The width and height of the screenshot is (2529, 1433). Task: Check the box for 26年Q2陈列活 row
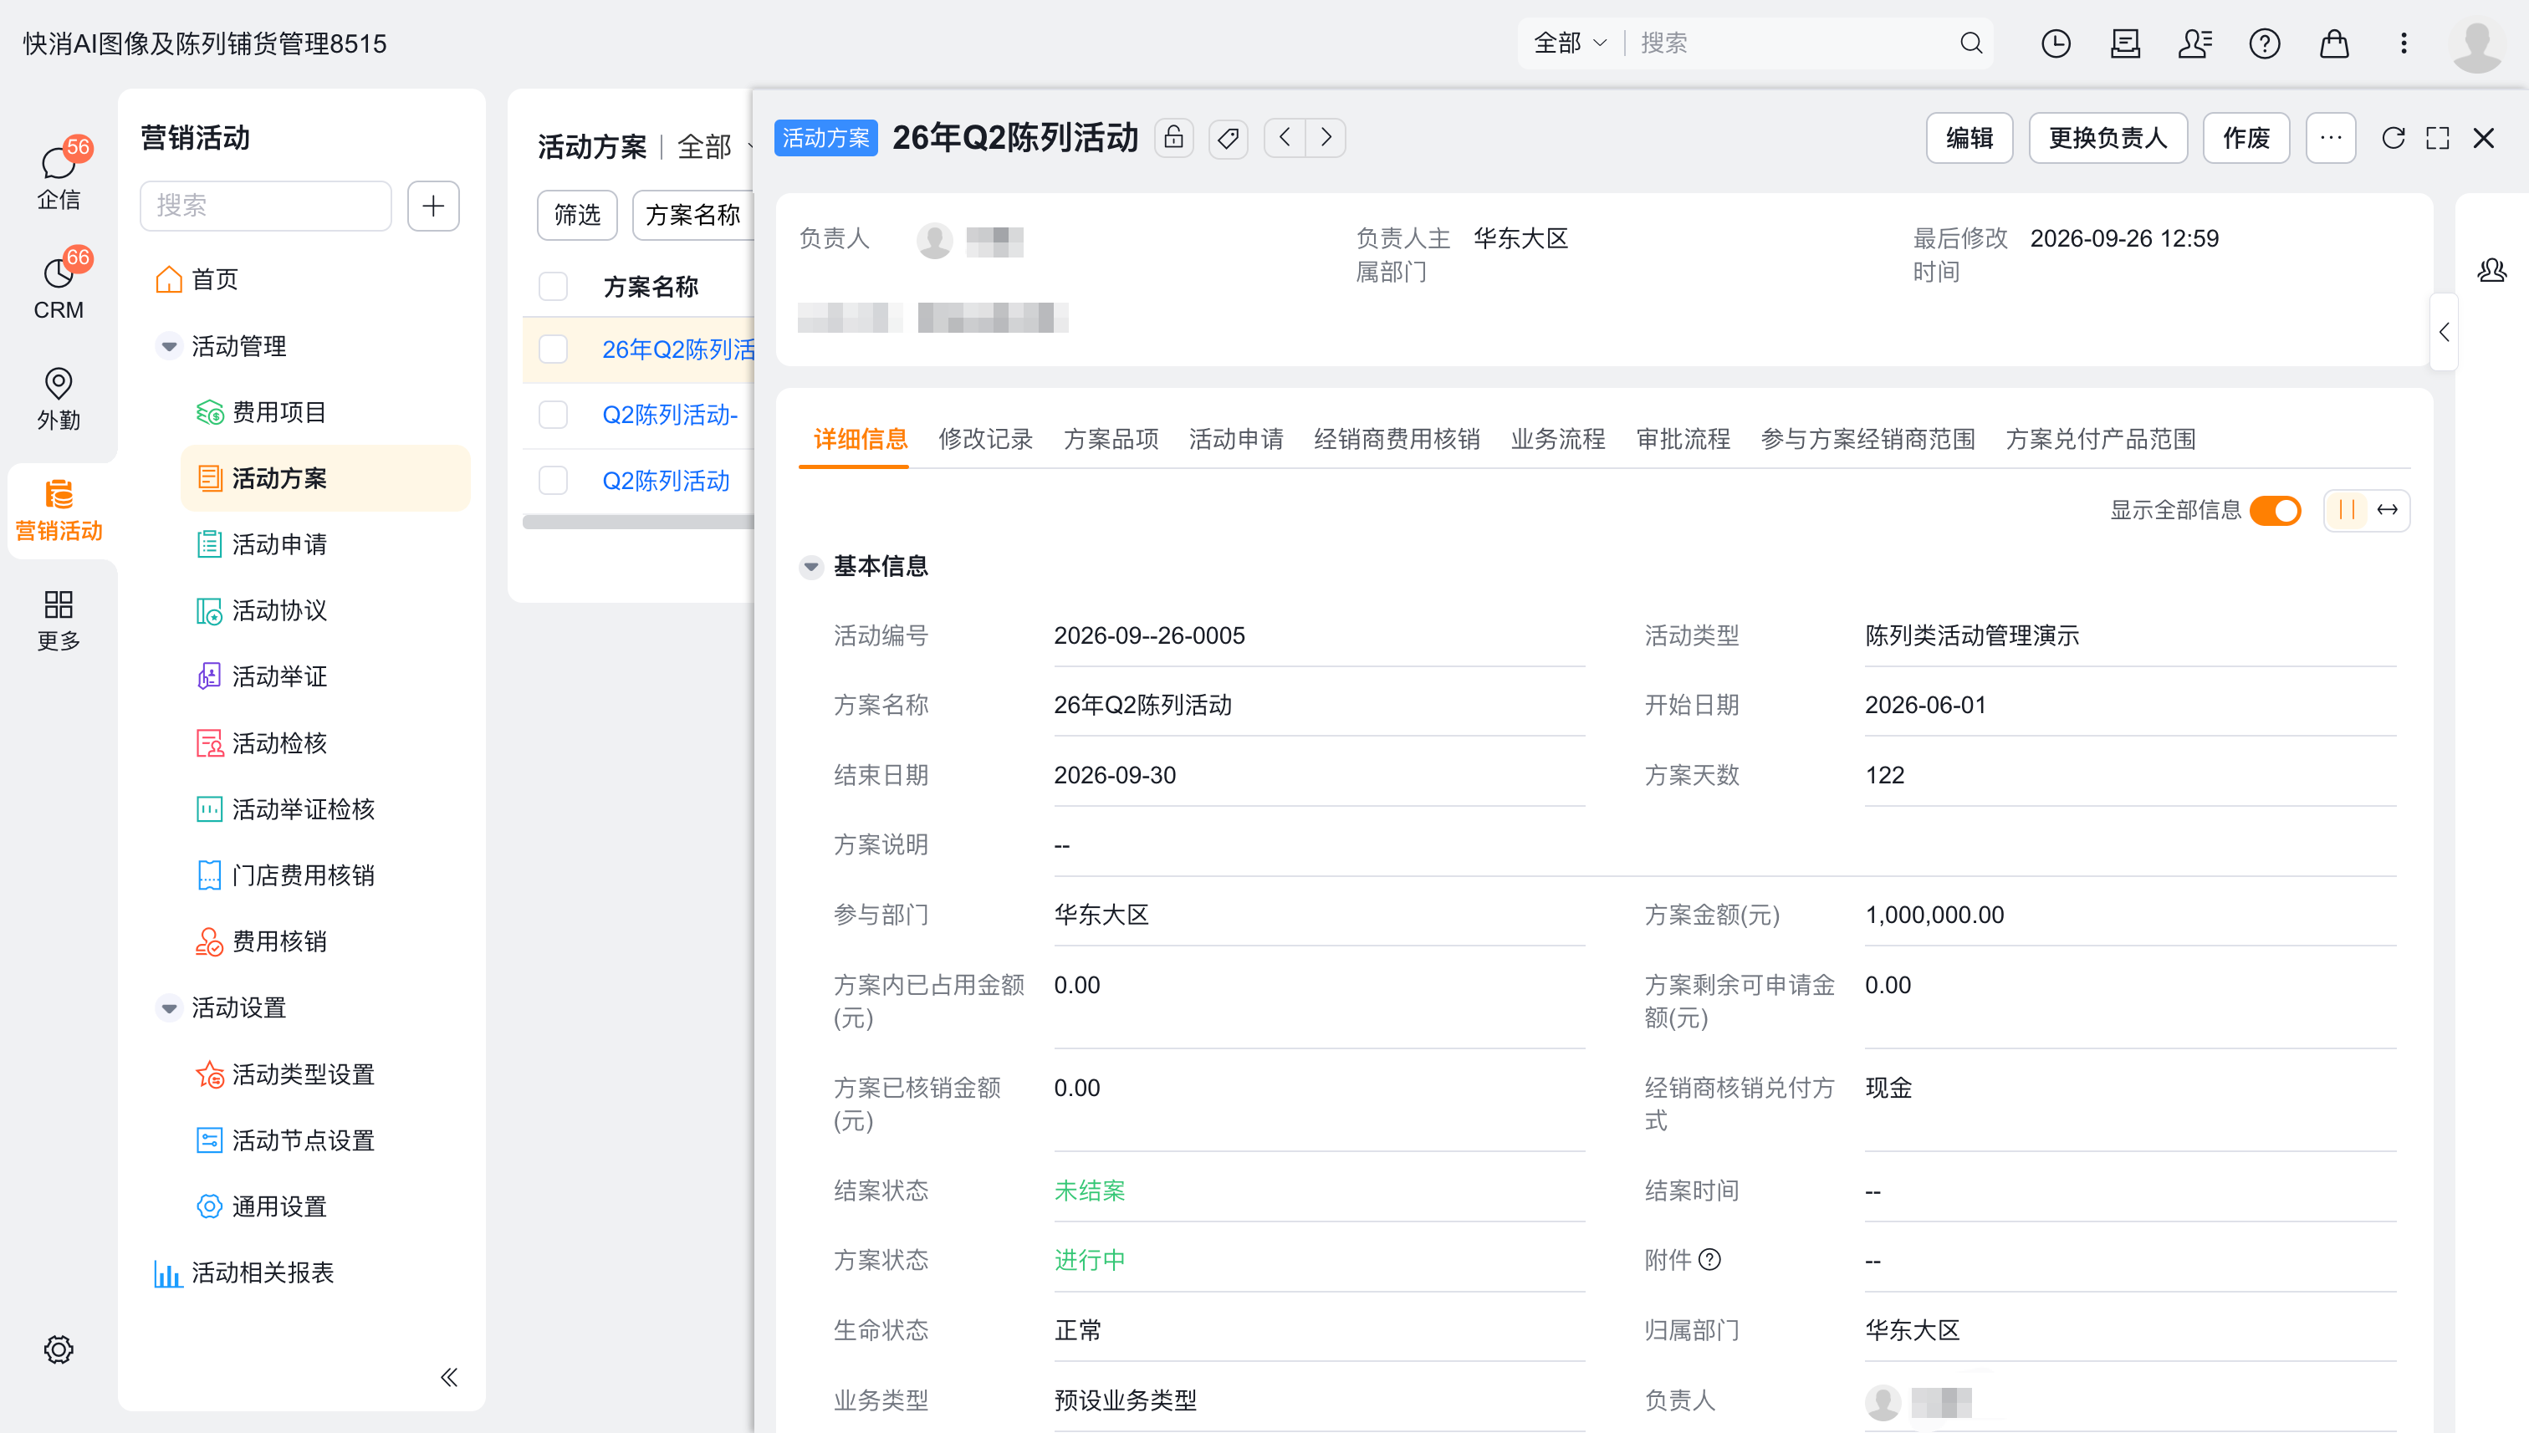(554, 349)
